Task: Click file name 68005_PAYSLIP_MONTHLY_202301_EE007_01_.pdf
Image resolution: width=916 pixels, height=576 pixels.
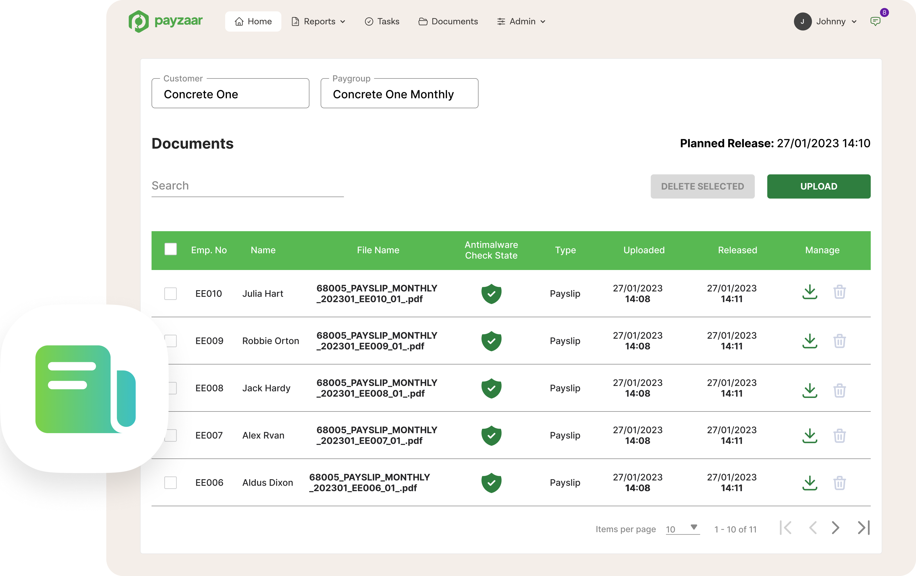Action: [x=376, y=435]
